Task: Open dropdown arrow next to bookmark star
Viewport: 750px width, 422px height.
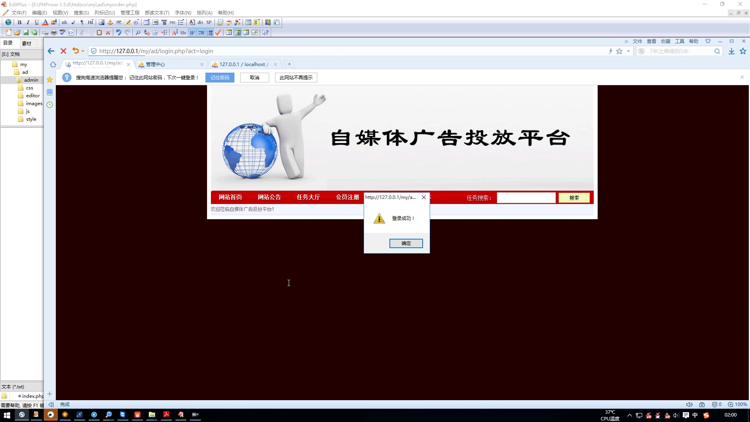Action: point(629,51)
